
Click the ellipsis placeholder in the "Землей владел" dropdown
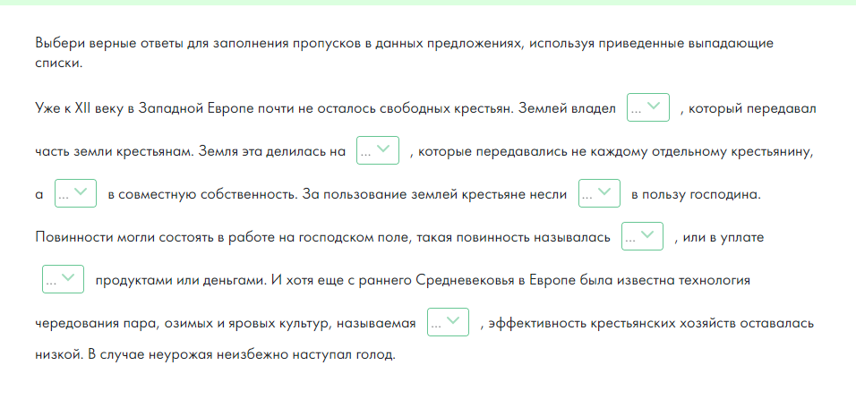click(638, 109)
